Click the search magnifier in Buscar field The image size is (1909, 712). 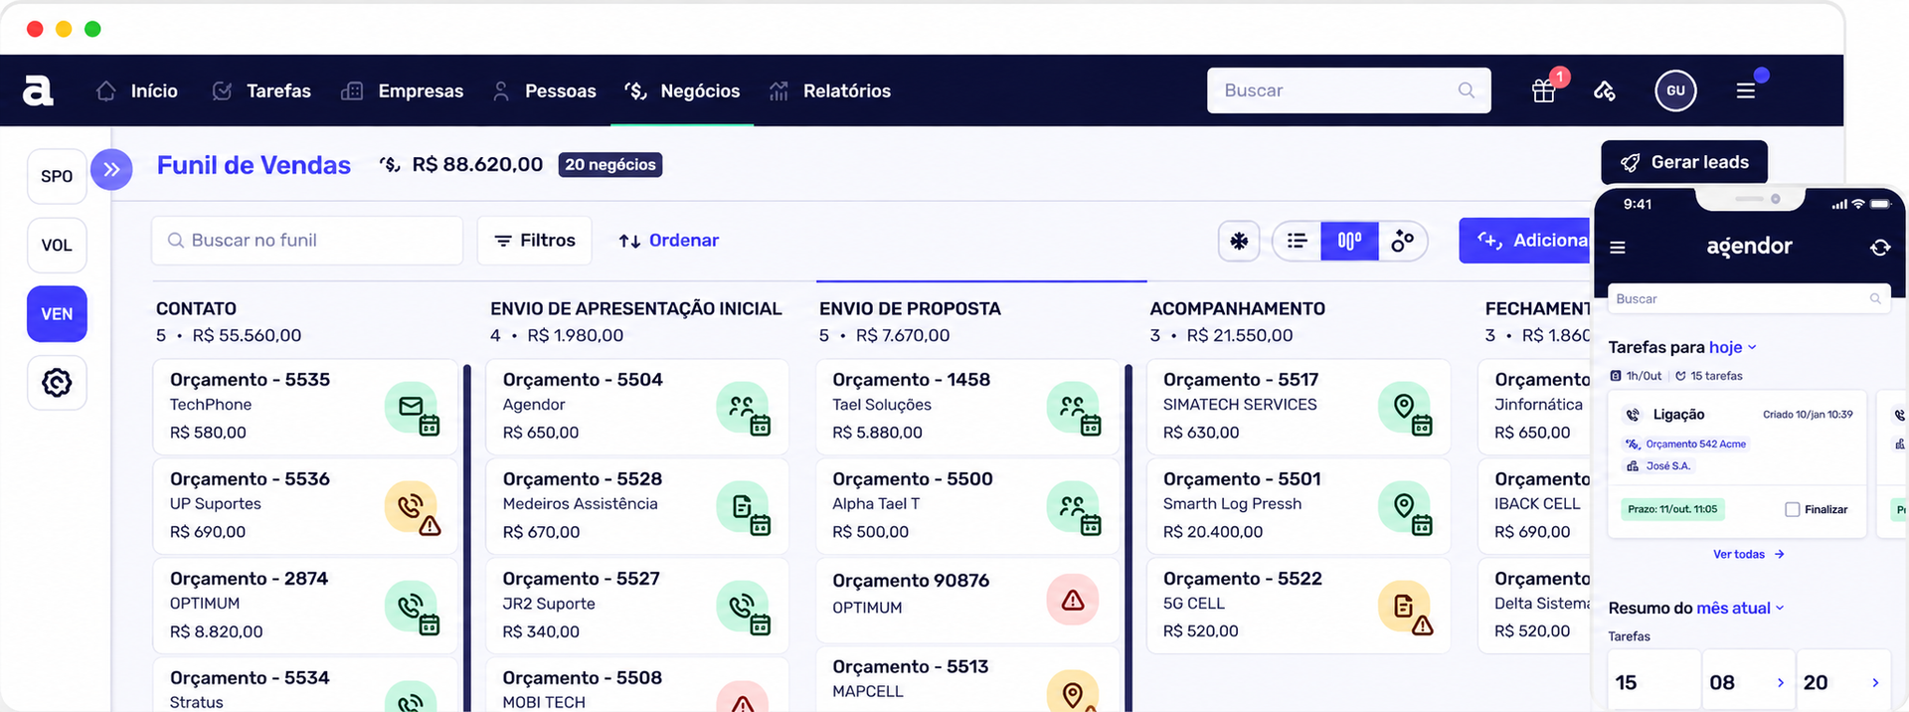(x=1466, y=90)
